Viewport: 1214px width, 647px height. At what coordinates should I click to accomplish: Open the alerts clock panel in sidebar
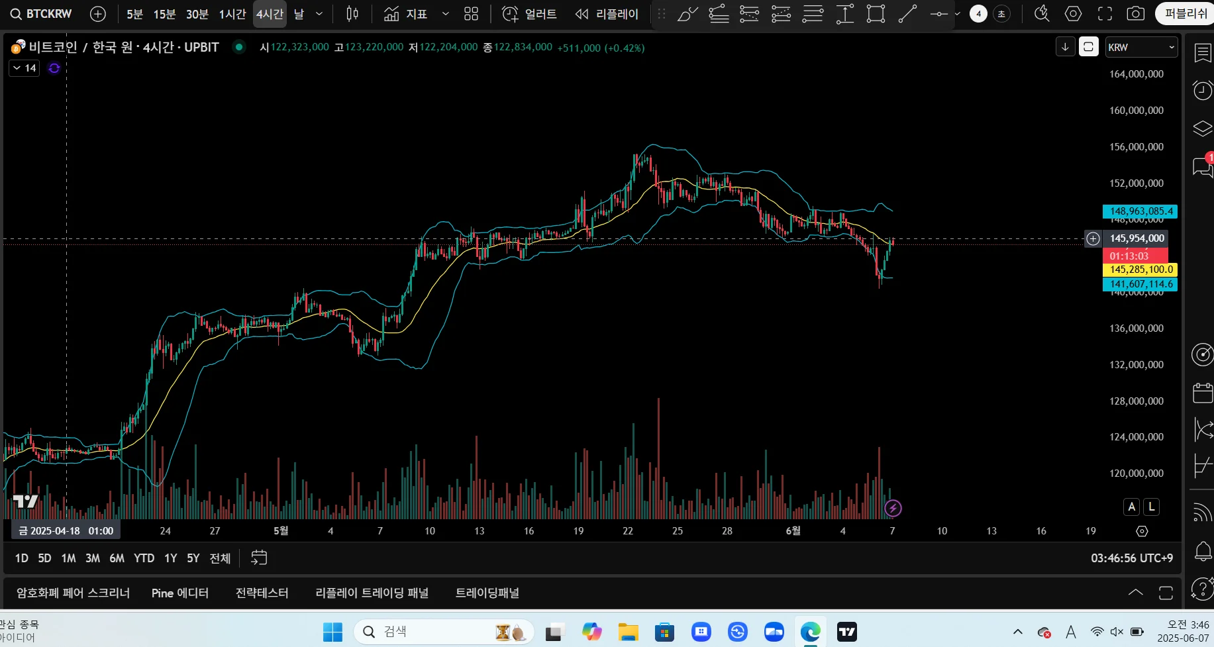1202,90
